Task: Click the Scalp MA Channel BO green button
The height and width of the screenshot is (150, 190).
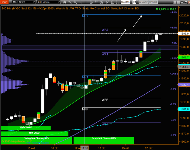Action: point(104,140)
